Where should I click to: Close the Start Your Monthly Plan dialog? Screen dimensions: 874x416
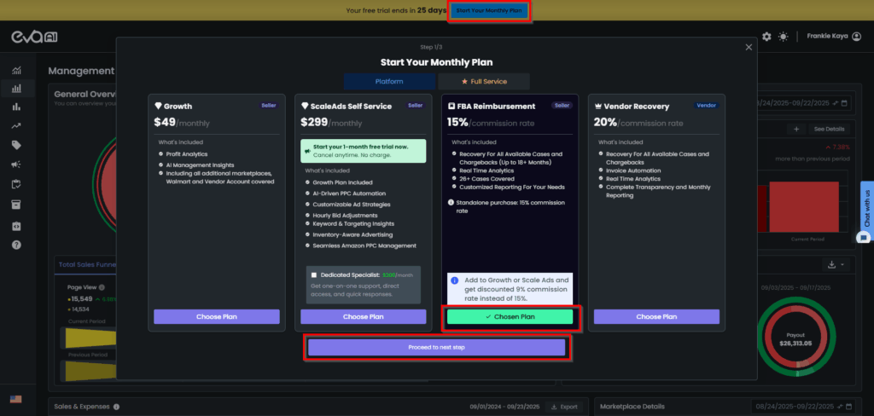[749, 48]
